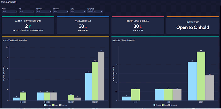Toggle Onhold legend checkbox in quarterly chart

(45, 105)
